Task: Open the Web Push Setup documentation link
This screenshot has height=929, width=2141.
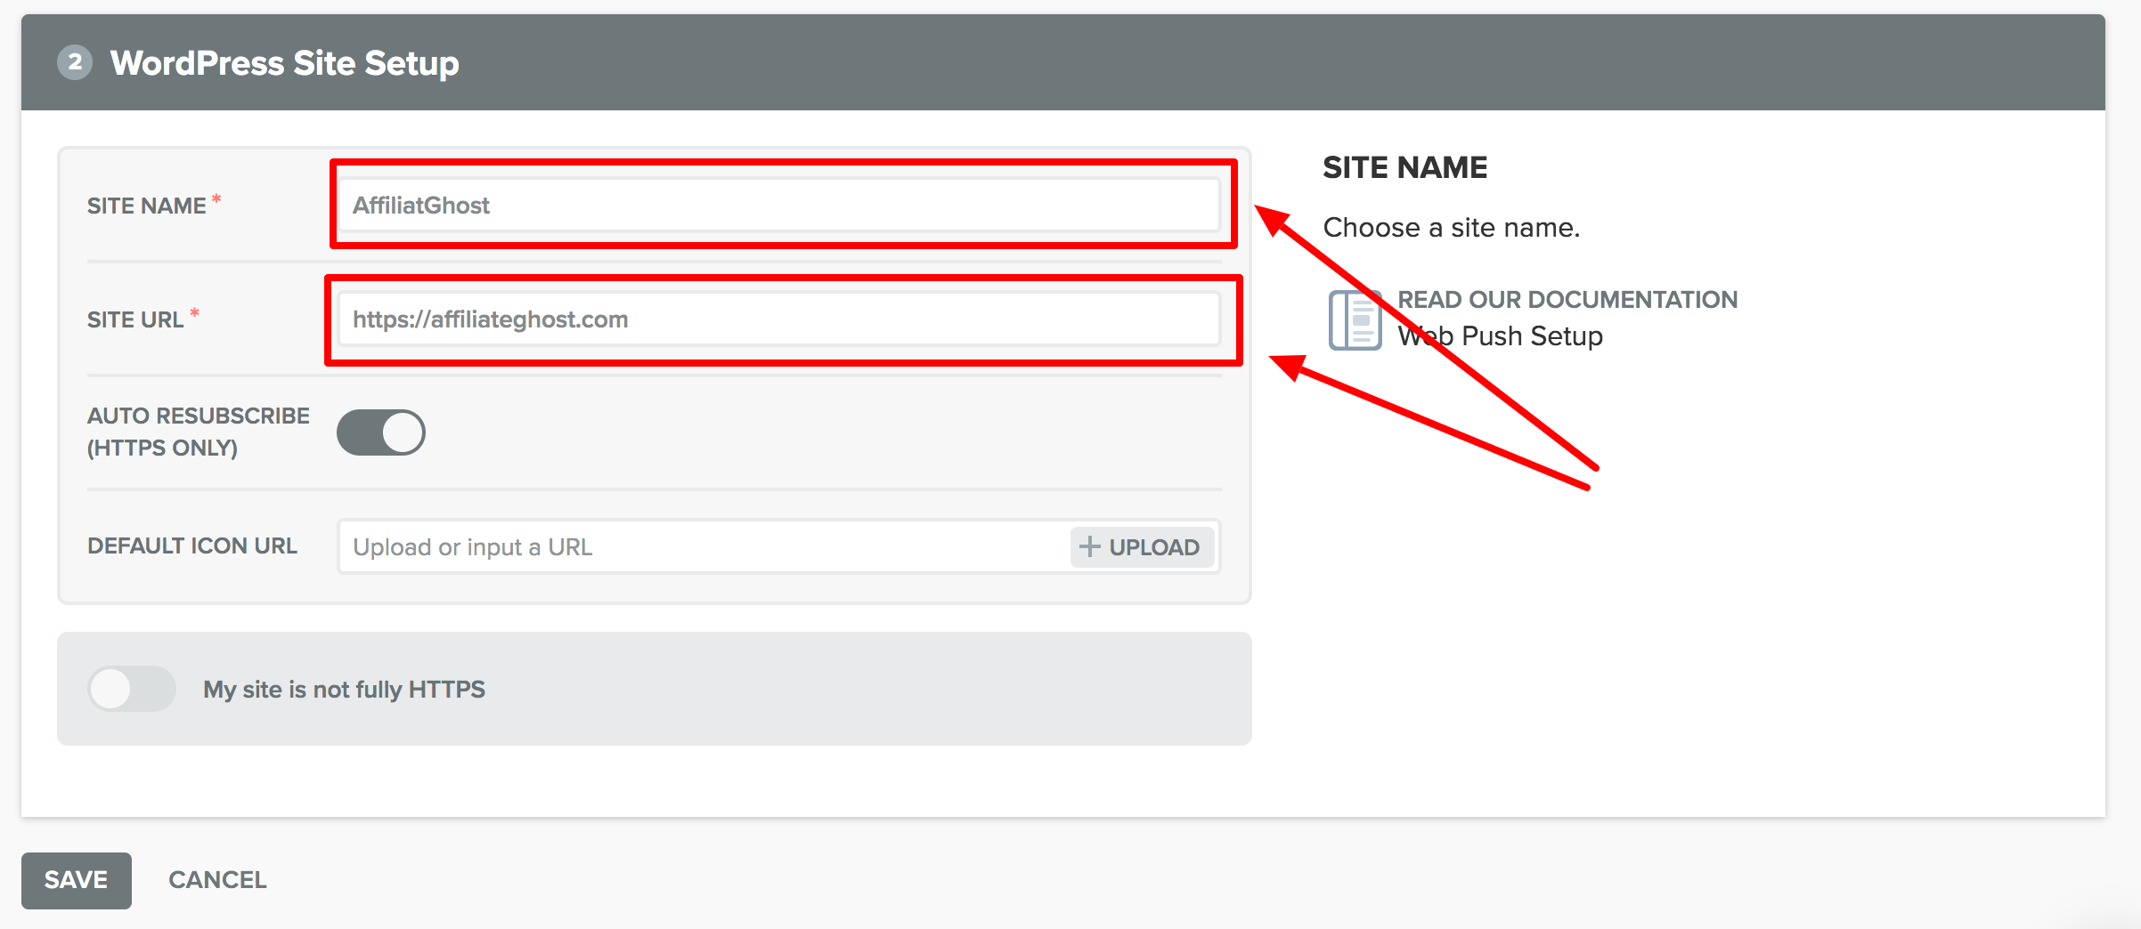Action: coord(1500,336)
